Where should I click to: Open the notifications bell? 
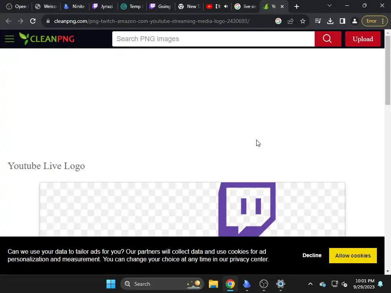pyautogui.click(x=381, y=284)
